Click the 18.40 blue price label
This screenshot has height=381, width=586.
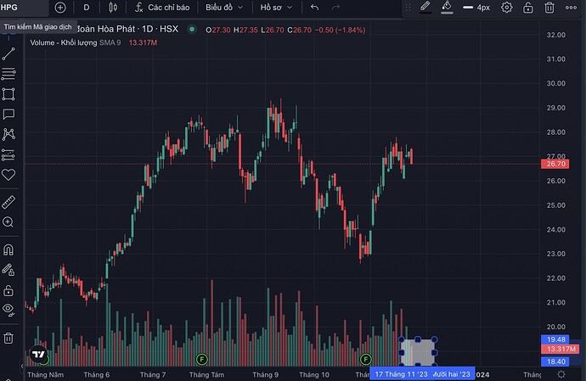[x=555, y=361]
